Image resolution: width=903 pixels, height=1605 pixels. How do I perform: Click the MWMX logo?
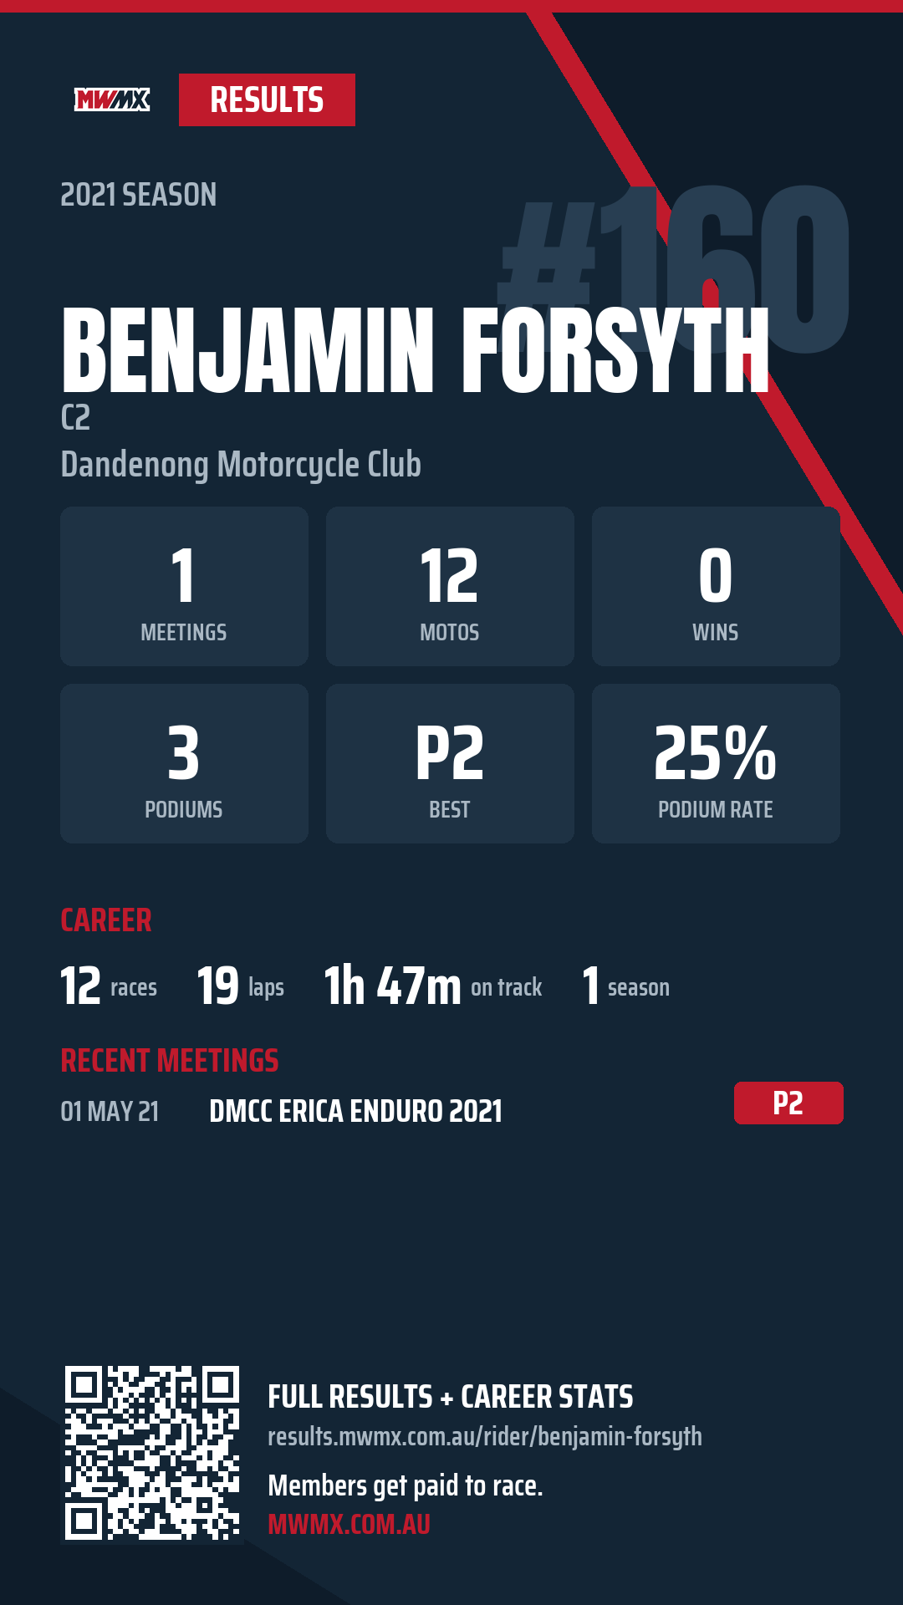coord(112,100)
